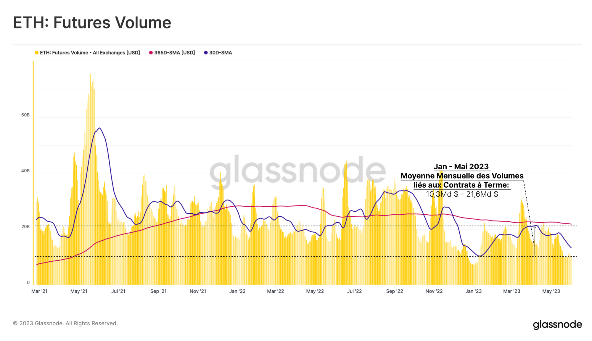
Task: Click the May '21 x-axis label
Action: pyautogui.click(x=79, y=291)
